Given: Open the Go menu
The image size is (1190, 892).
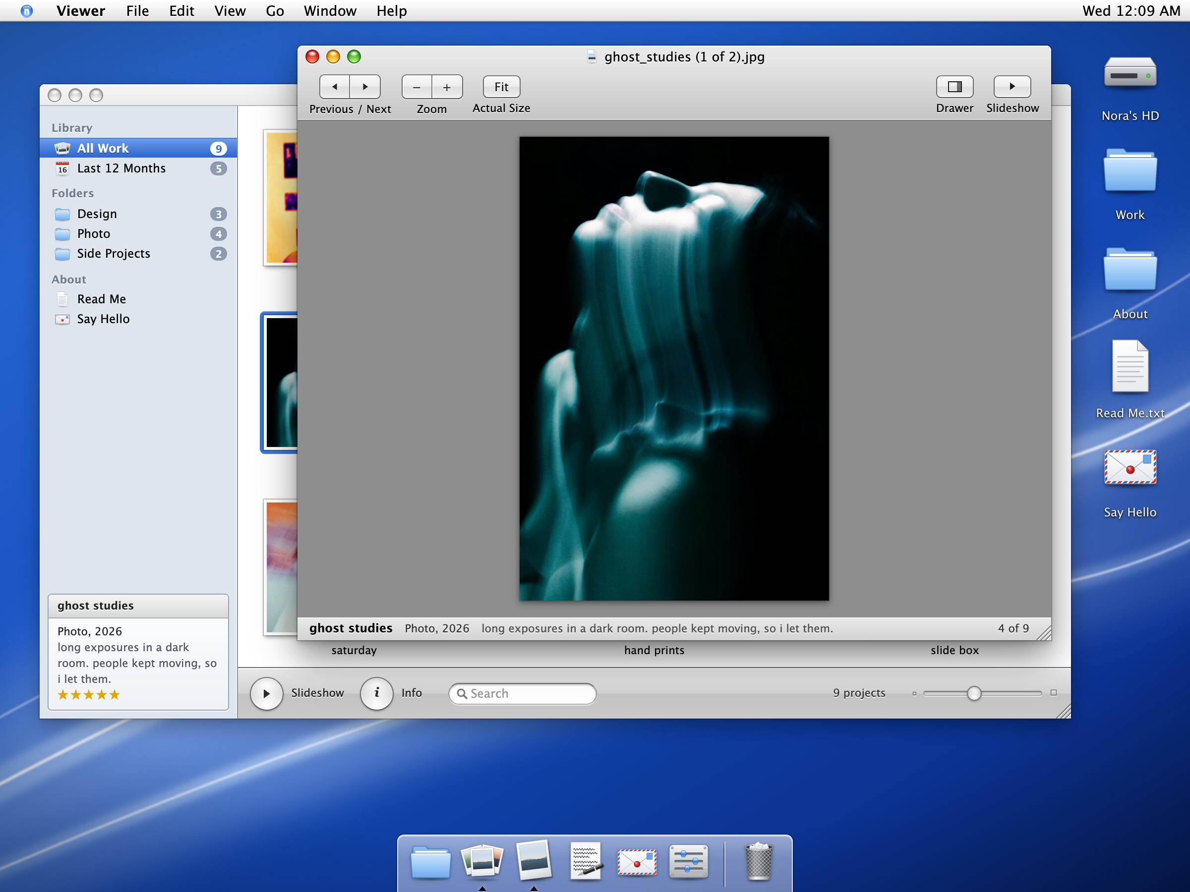Looking at the screenshot, I should coord(275,11).
